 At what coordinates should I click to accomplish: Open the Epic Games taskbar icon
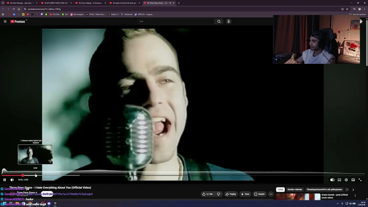point(55,204)
